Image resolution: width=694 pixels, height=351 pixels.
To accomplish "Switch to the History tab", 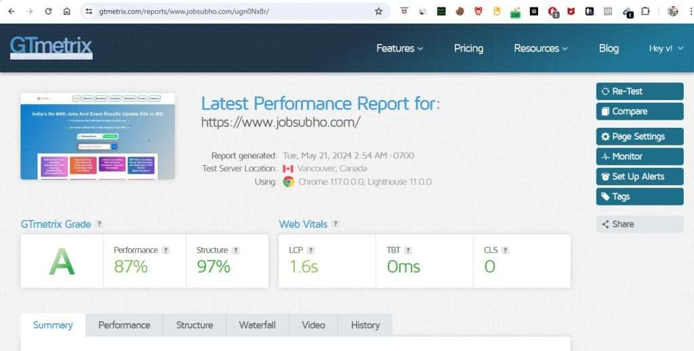I will [x=365, y=325].
